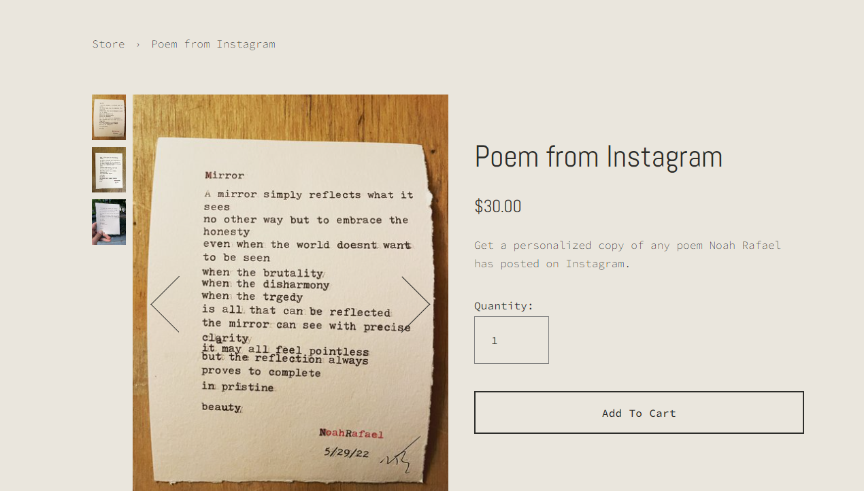Click the previous image arrow
864x491 pixels.
[165, 304]
